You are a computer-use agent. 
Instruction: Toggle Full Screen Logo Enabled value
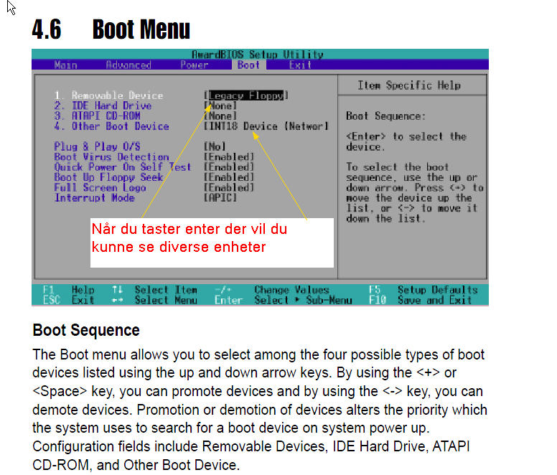(x=229, y=188)
